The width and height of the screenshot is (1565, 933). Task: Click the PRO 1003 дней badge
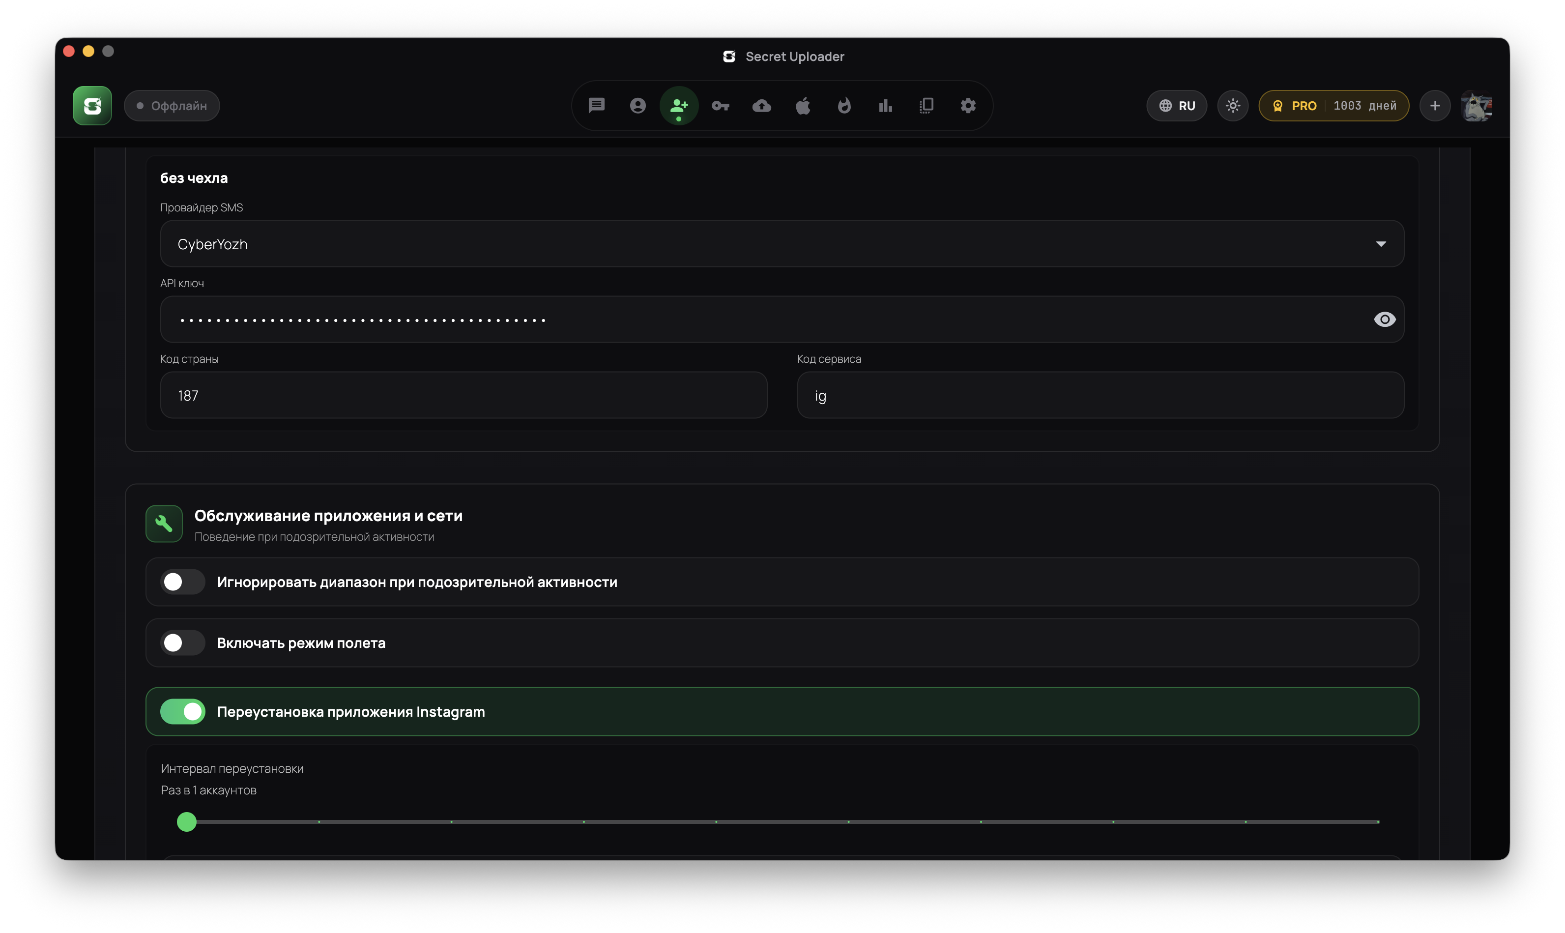click(1333, 106)
